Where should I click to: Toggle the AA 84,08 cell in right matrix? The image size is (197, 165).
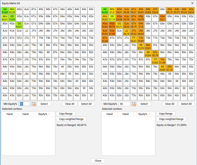point(105,11)
